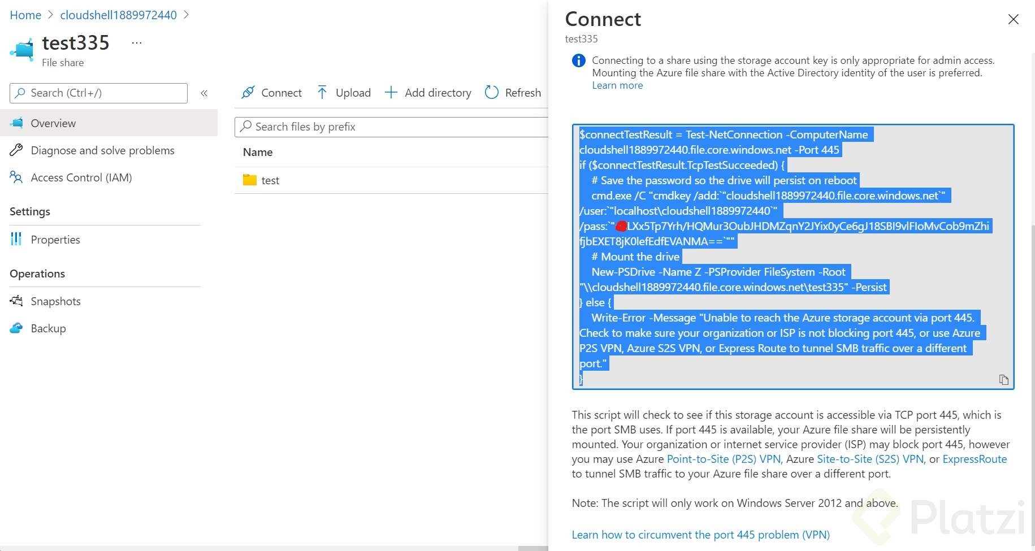Image resolution: width=1035 pixels, height=551 pixels.
Task: Click the Add directory plus icon
Action: (x=391, y=92)
